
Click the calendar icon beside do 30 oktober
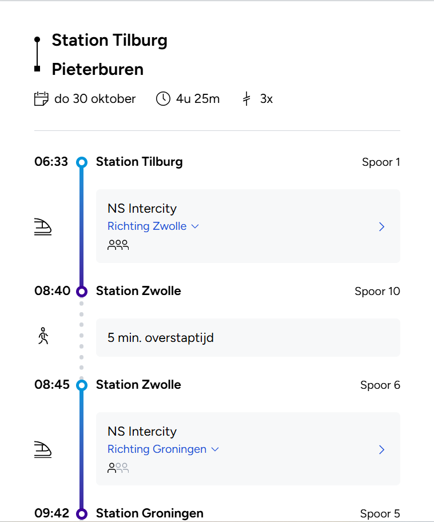41,99
